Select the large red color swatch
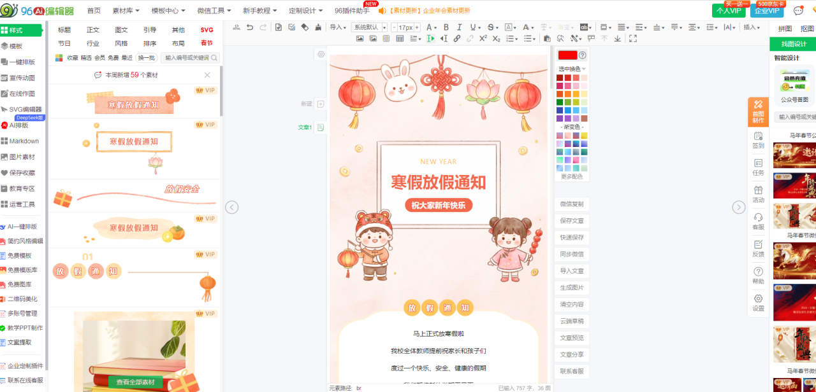 pyautogui.click(x=567, y=55)
